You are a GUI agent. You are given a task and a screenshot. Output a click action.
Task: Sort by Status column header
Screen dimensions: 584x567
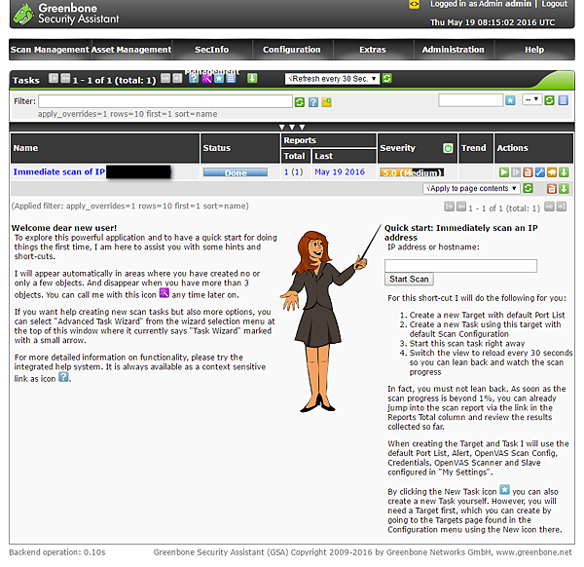point(217,148)
